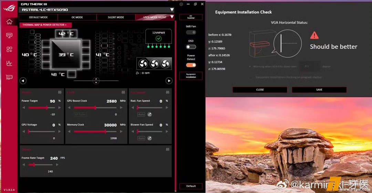Open the Monitor graph page in sidebar

pyautogui.click(x=9, y=63)
